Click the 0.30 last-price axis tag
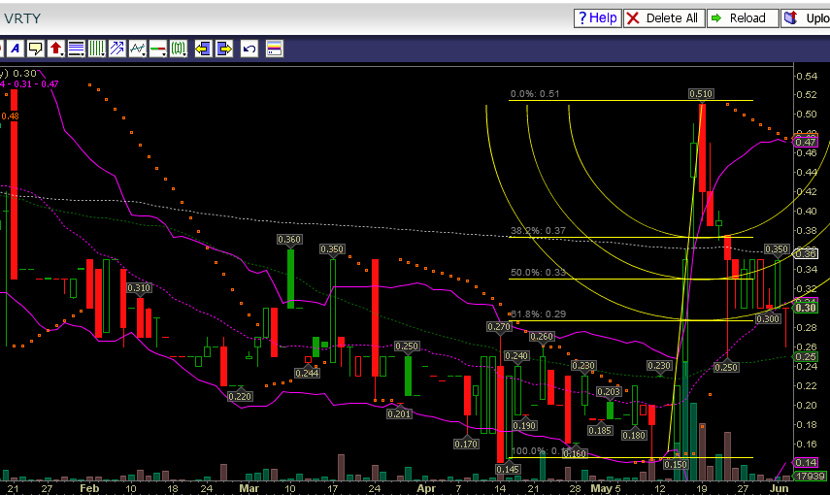The width and height of the screenshot is (830, 495). (x=805, y=308)
